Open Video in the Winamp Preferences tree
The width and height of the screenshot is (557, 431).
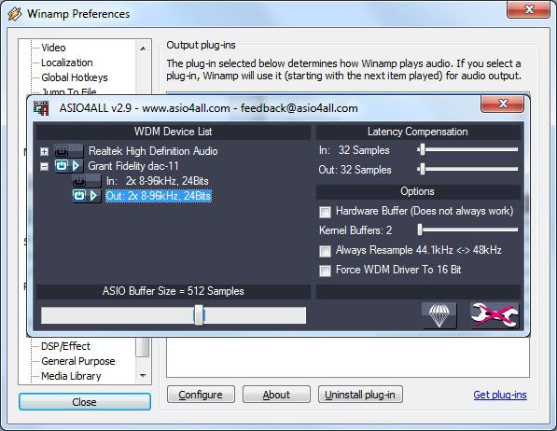coord(53,48)
